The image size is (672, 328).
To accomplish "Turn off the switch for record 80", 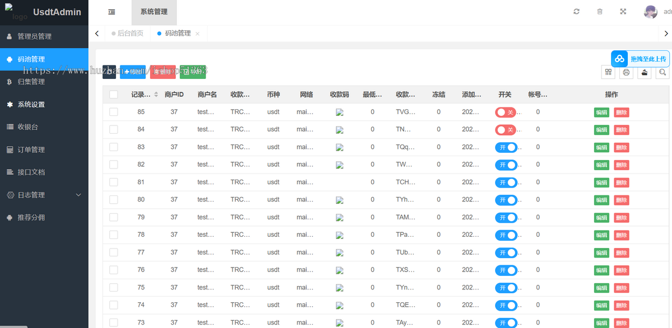I will pos(506,200).
